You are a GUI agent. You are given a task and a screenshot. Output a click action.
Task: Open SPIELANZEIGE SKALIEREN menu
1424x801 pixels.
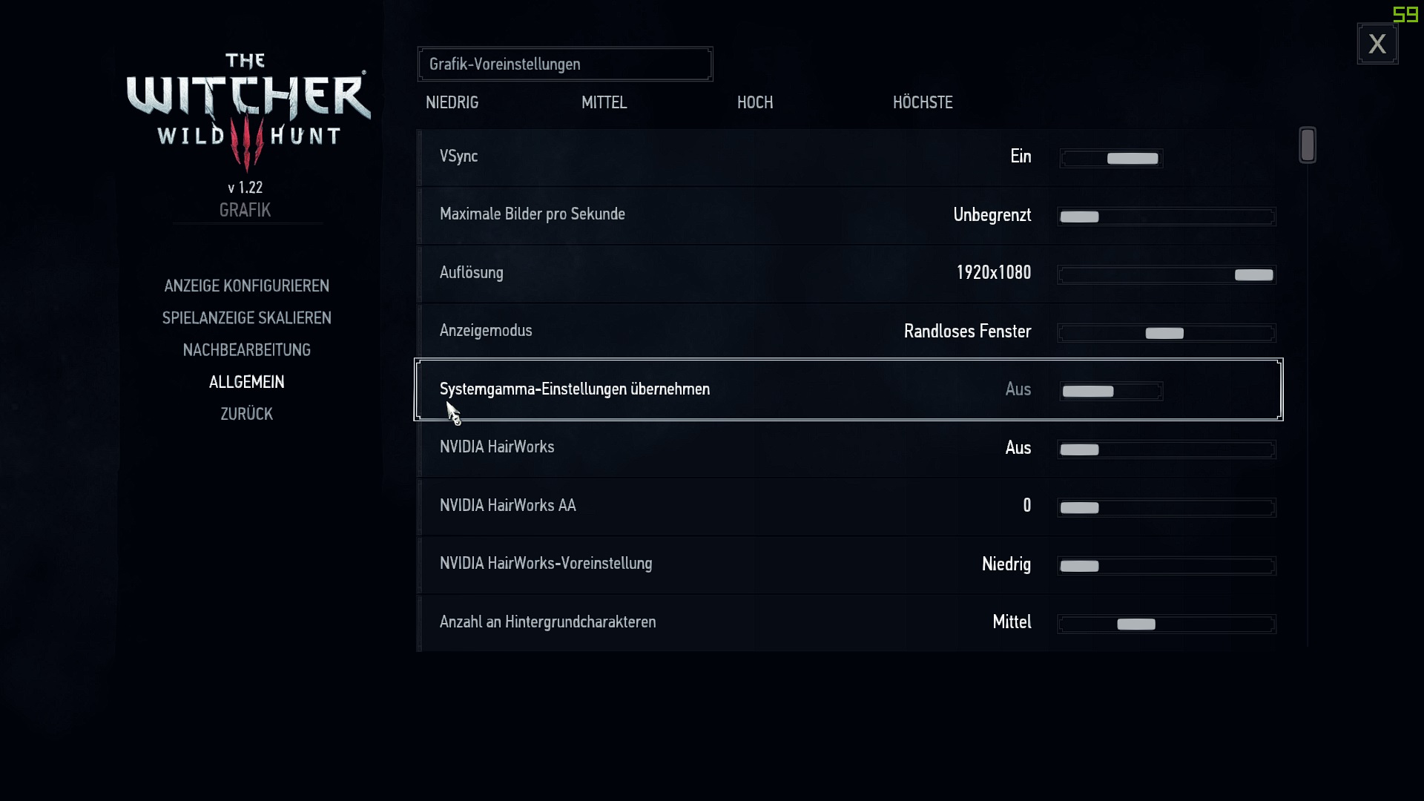[246, 317]
